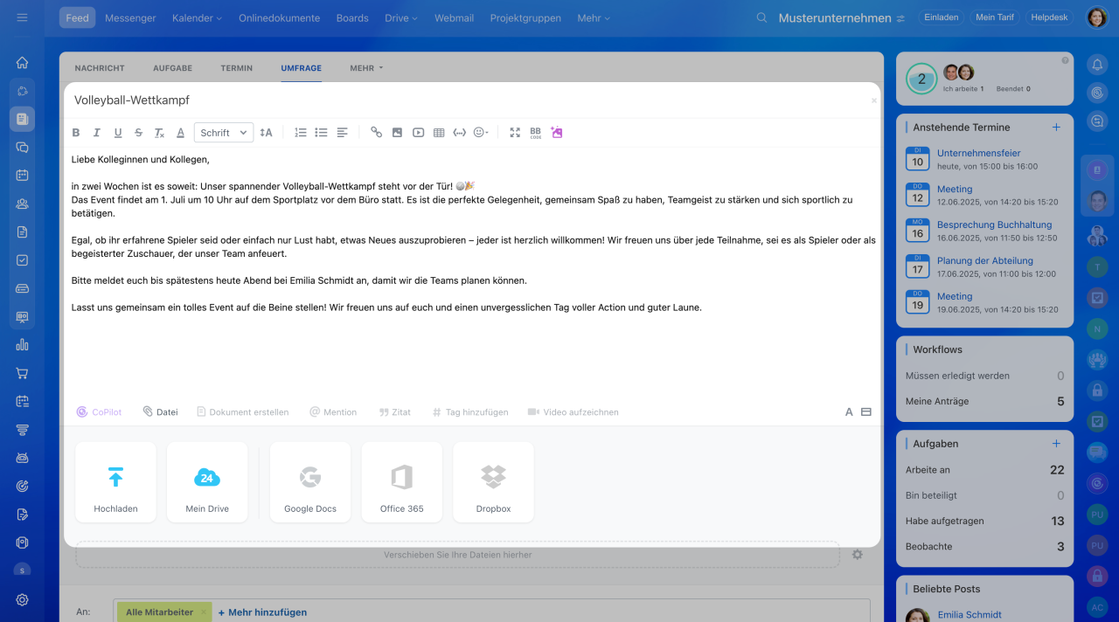Click the Mention button
This screenshot has width=1119, height=622.
(x=333, y=412)
